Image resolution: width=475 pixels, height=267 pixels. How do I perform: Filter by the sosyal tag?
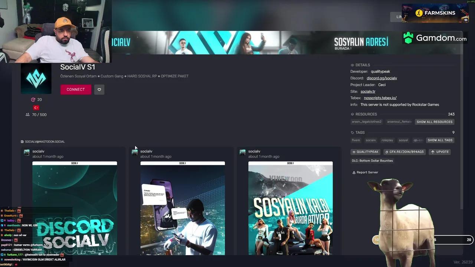(x=403, y=140)
